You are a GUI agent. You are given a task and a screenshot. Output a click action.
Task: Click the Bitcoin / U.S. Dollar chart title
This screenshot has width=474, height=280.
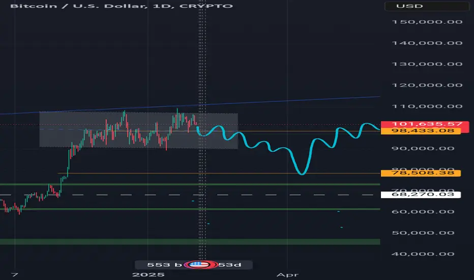122,6
